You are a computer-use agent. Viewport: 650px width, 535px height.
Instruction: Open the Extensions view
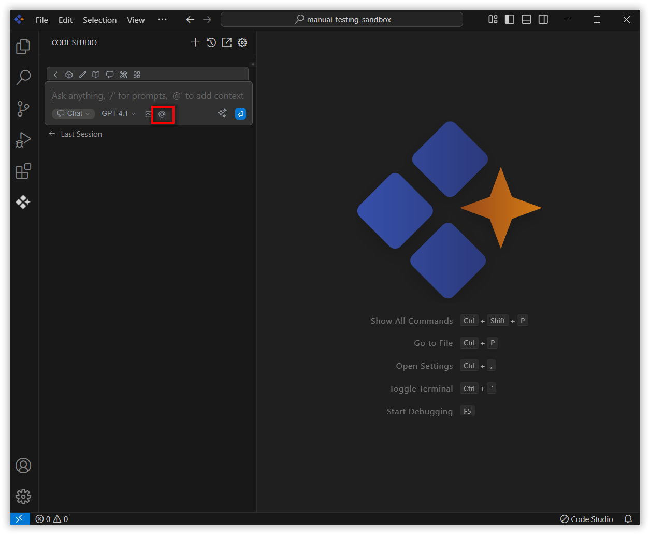23,171
